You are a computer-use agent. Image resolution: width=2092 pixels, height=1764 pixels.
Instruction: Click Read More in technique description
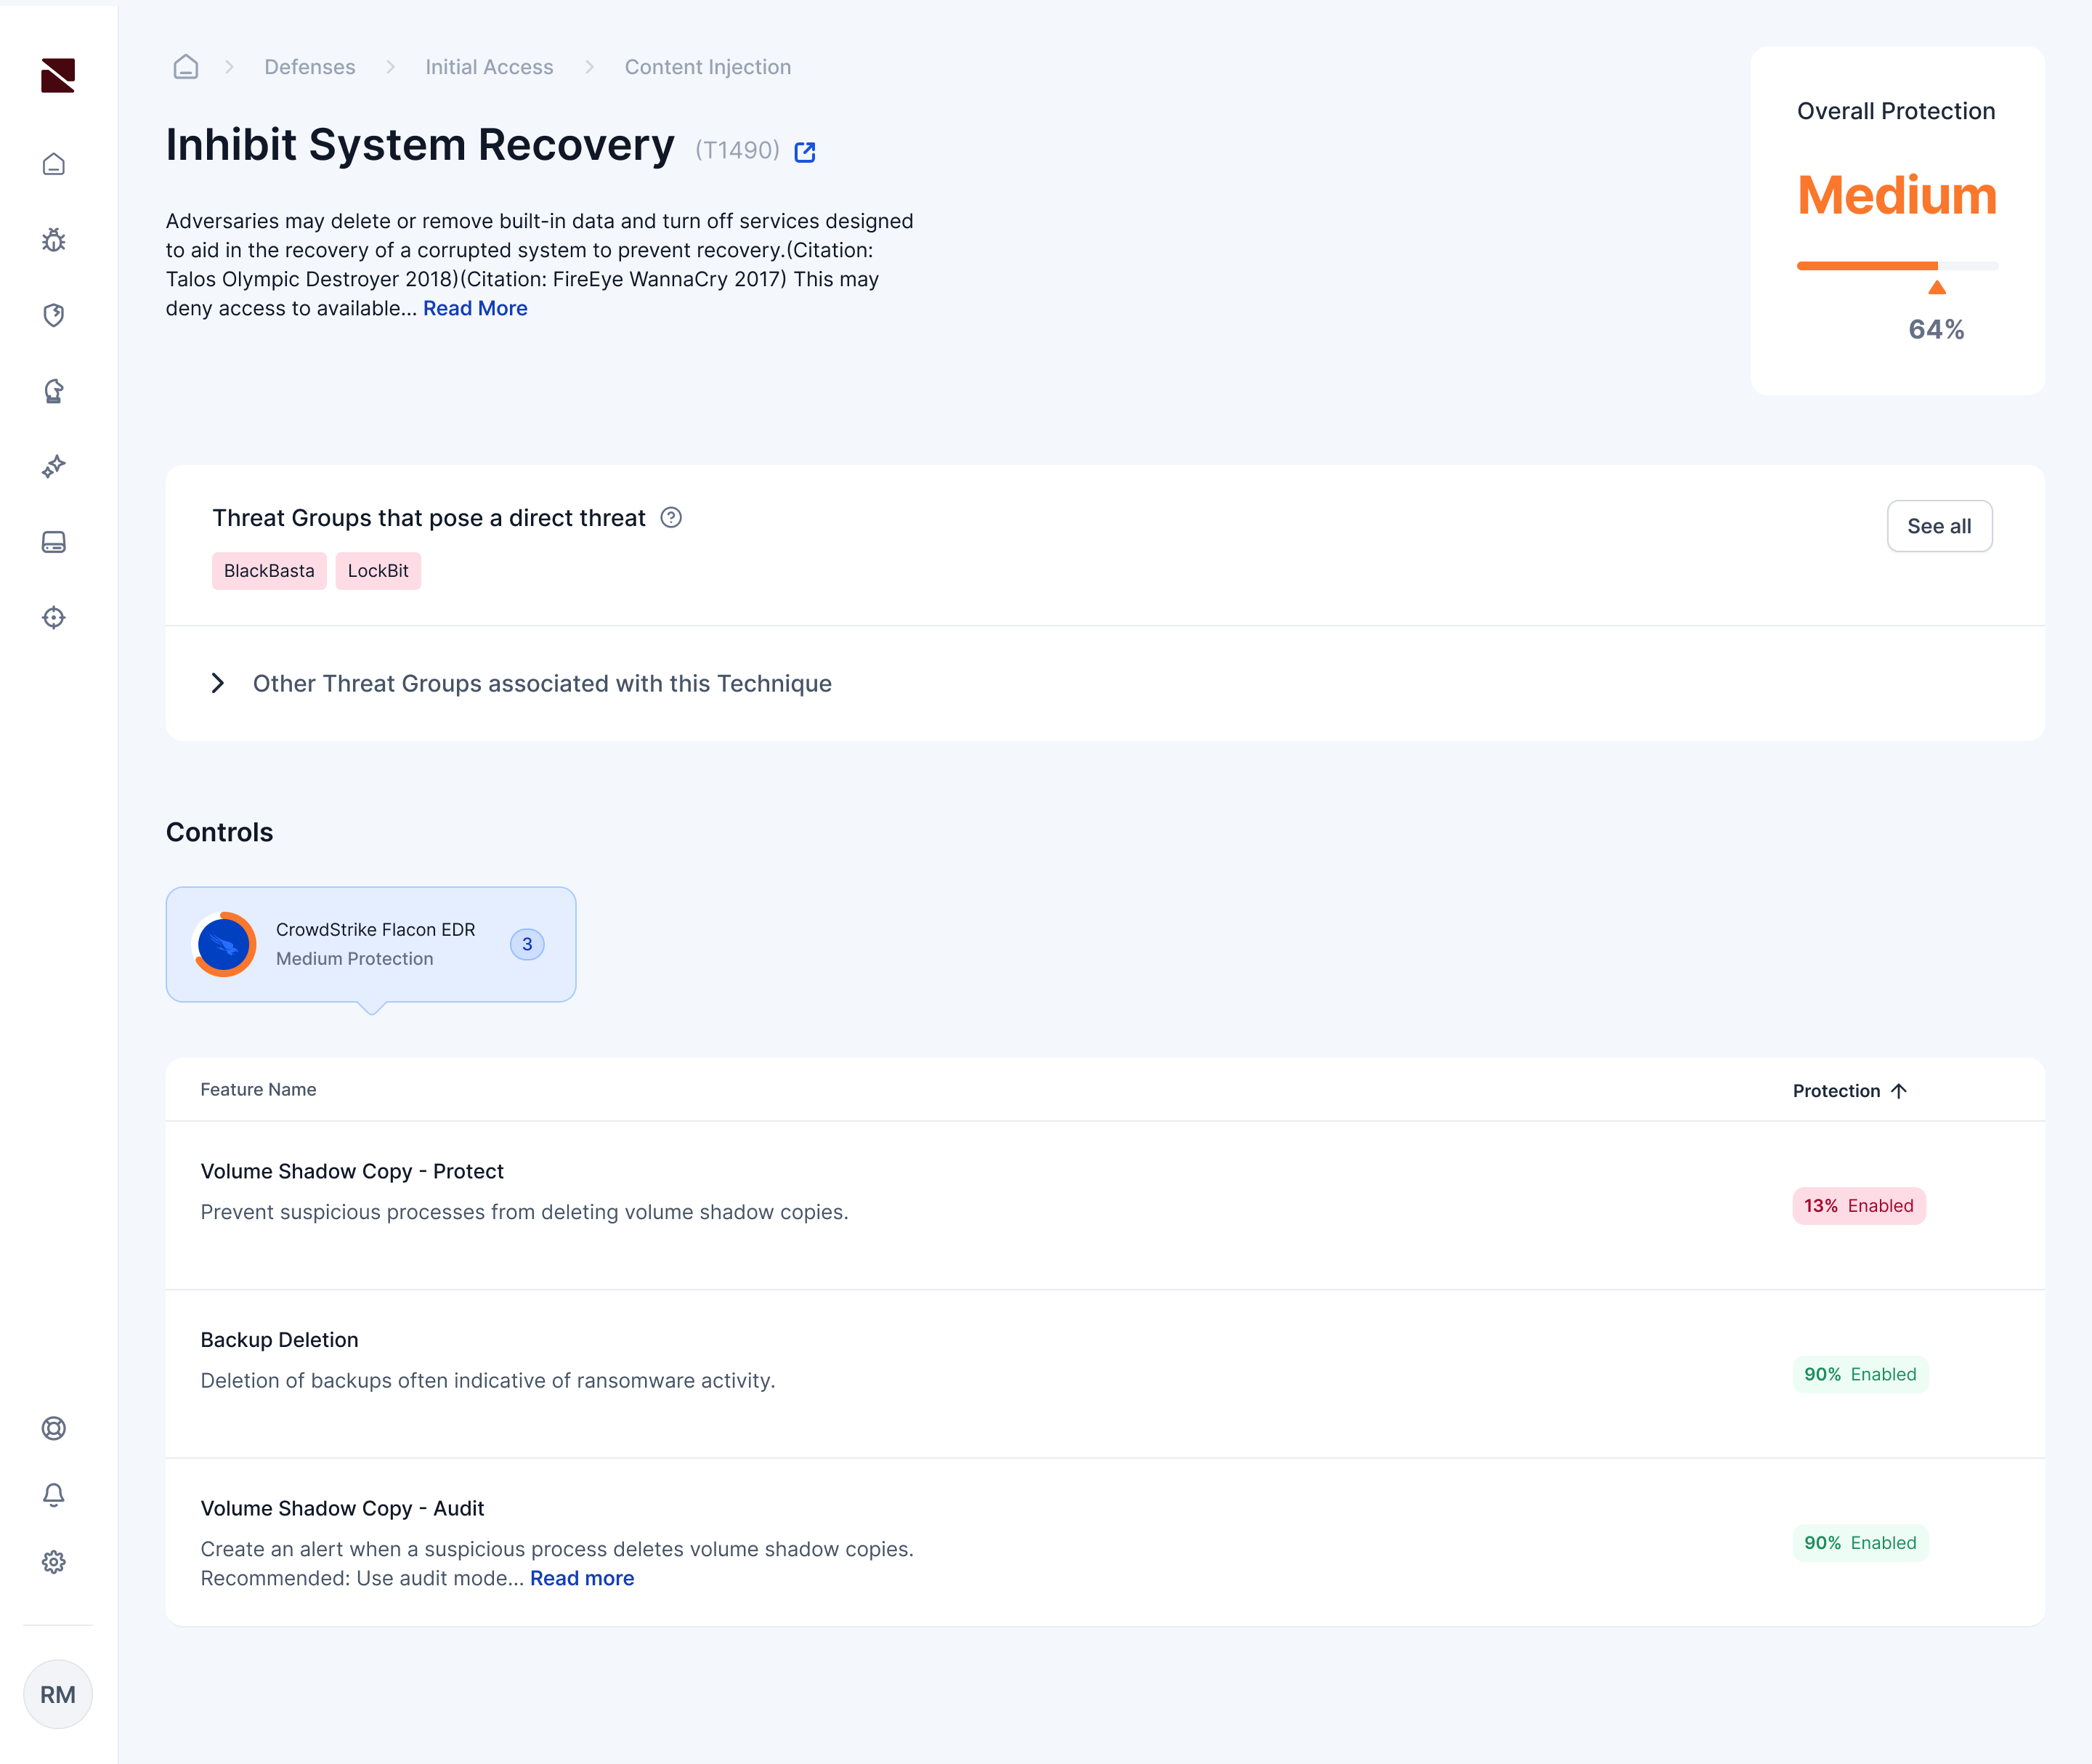point(475,308)
